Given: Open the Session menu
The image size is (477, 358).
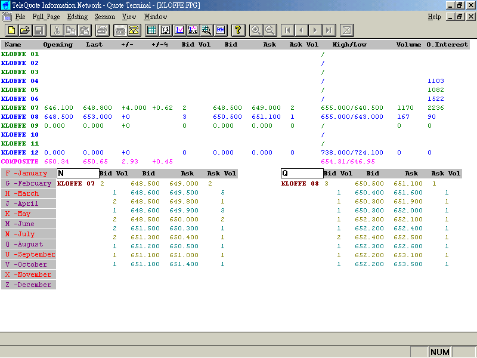Looking at the screenshot, I should (105, 17).
